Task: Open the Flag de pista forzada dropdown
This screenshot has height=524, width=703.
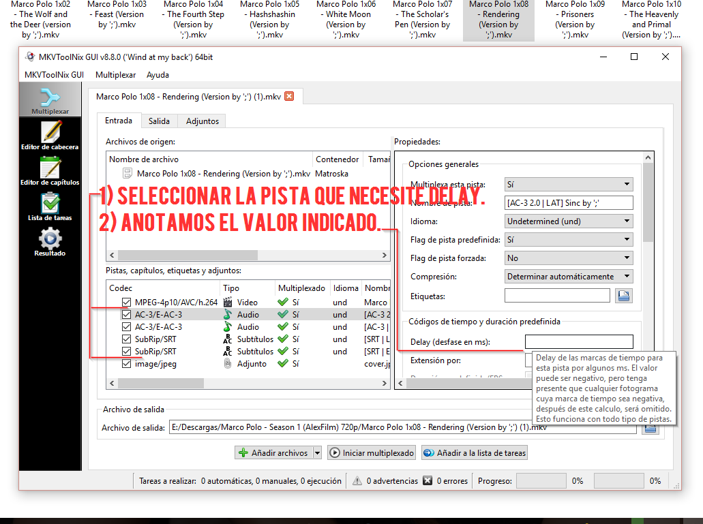Action: point(569,258)
